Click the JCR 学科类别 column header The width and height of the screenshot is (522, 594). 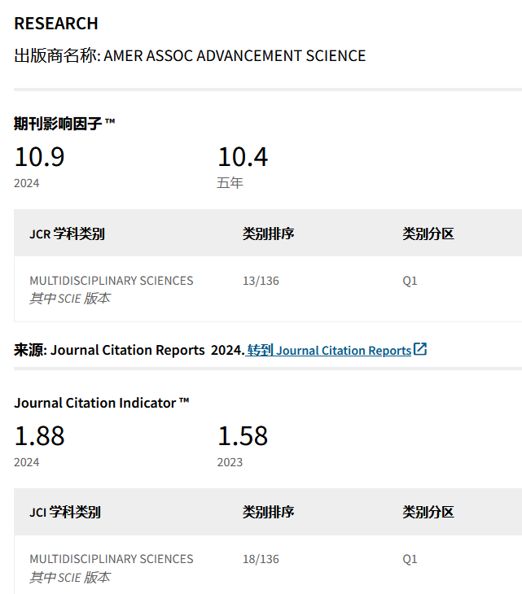click(x=67, y=234)
